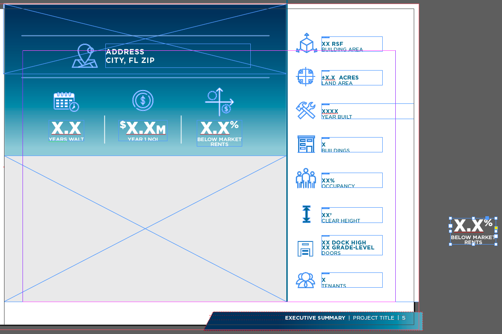Viewport: 502px width, 334px height.
Task: Select the people occupancy icon
Action: click(306, 178)
